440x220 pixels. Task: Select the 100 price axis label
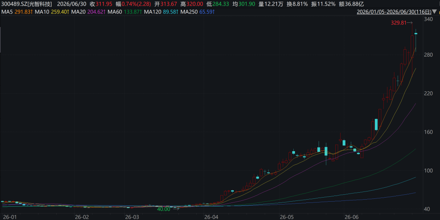[x=428, y=170]
